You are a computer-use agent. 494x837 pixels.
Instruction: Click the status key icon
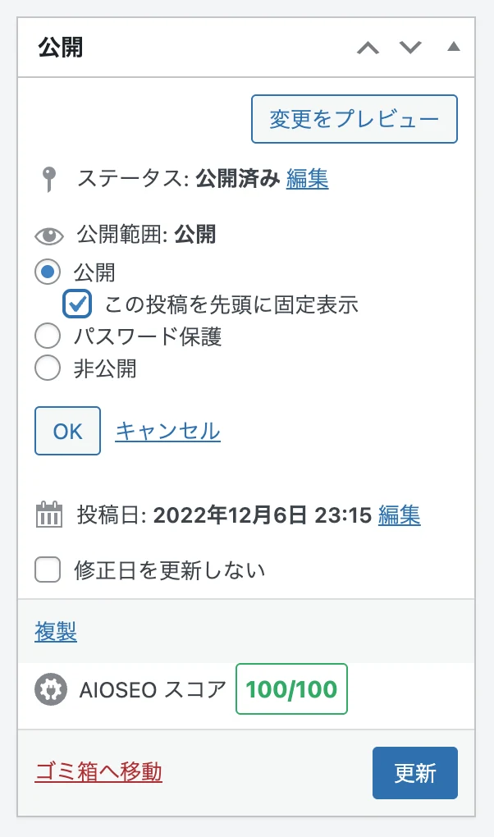[48, 179]
